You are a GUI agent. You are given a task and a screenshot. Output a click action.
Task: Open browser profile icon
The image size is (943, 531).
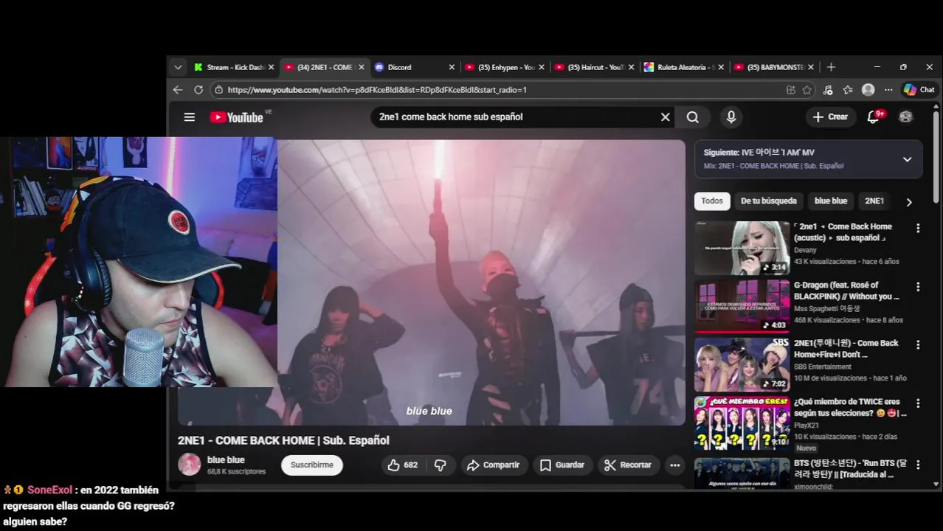[868, 89]
